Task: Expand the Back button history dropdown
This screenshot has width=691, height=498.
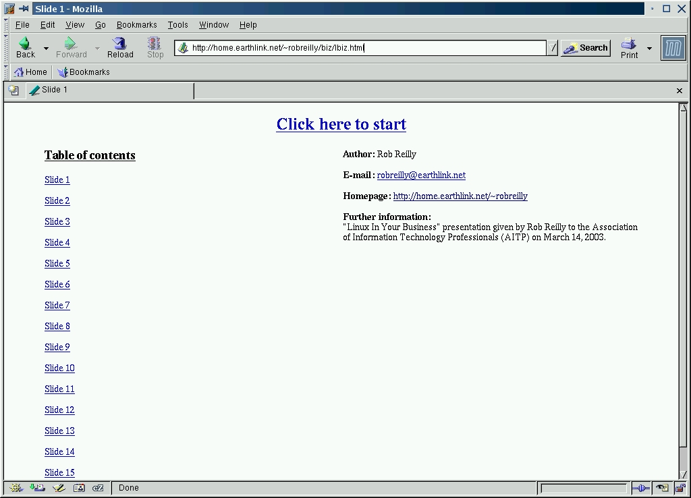Action: [x=46, y=49]
